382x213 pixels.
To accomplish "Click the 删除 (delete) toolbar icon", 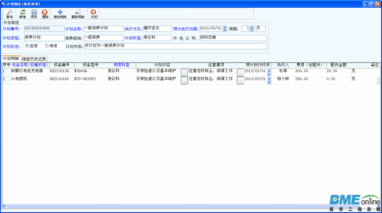I will click(45, 14).
